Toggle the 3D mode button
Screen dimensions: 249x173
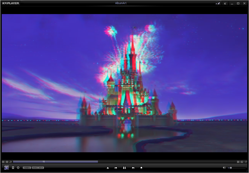click(x=6, y=168)
